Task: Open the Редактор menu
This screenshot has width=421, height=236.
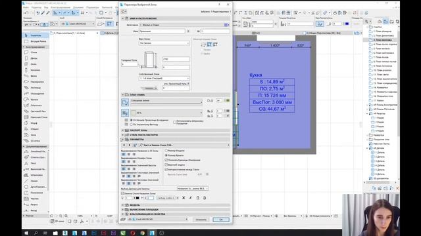Action: 36,7
